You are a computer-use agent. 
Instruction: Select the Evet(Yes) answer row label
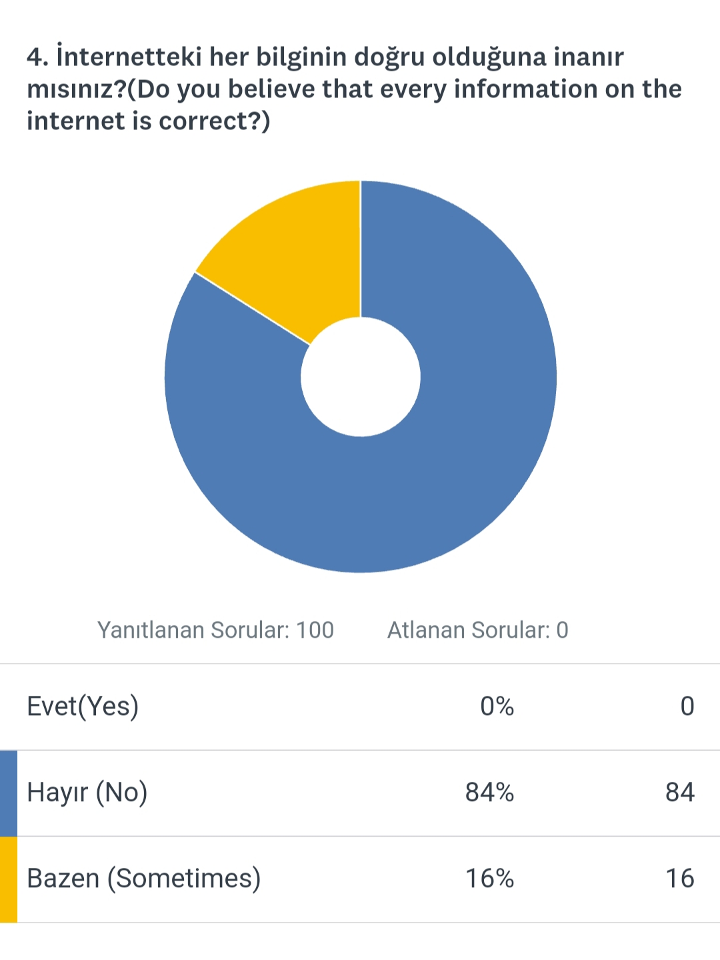(83, 706)
